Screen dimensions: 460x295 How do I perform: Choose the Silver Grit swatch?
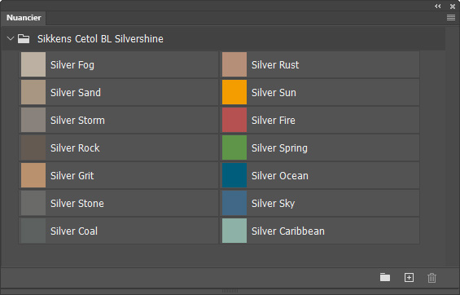pos(33,175)
